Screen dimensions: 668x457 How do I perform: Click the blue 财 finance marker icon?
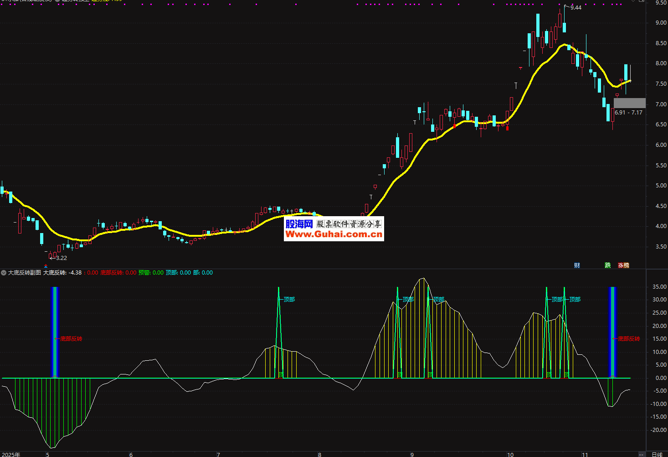pyautogui.click(x=577, y=265)
